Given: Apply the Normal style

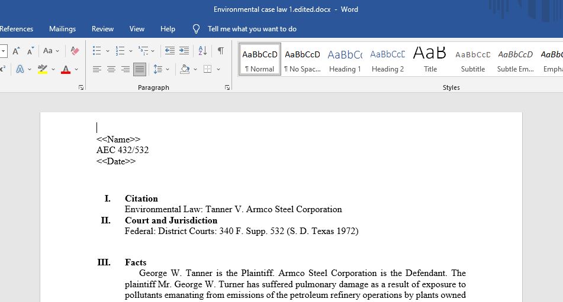Looking at the screenshot, I should 260,60.
